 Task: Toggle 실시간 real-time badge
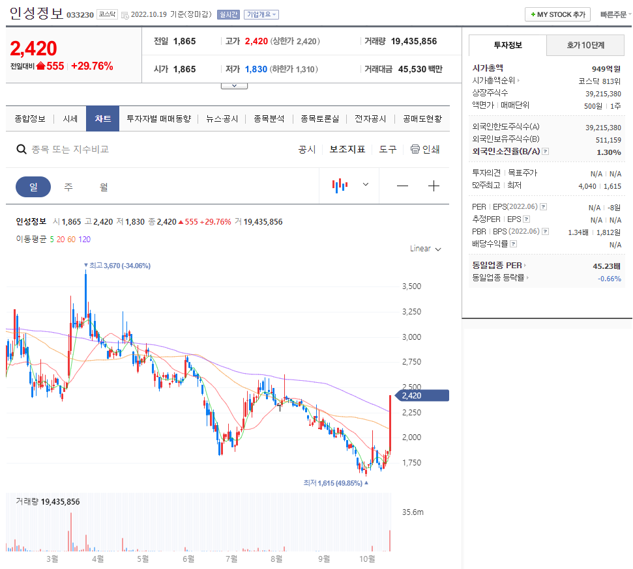coord(229,14)
